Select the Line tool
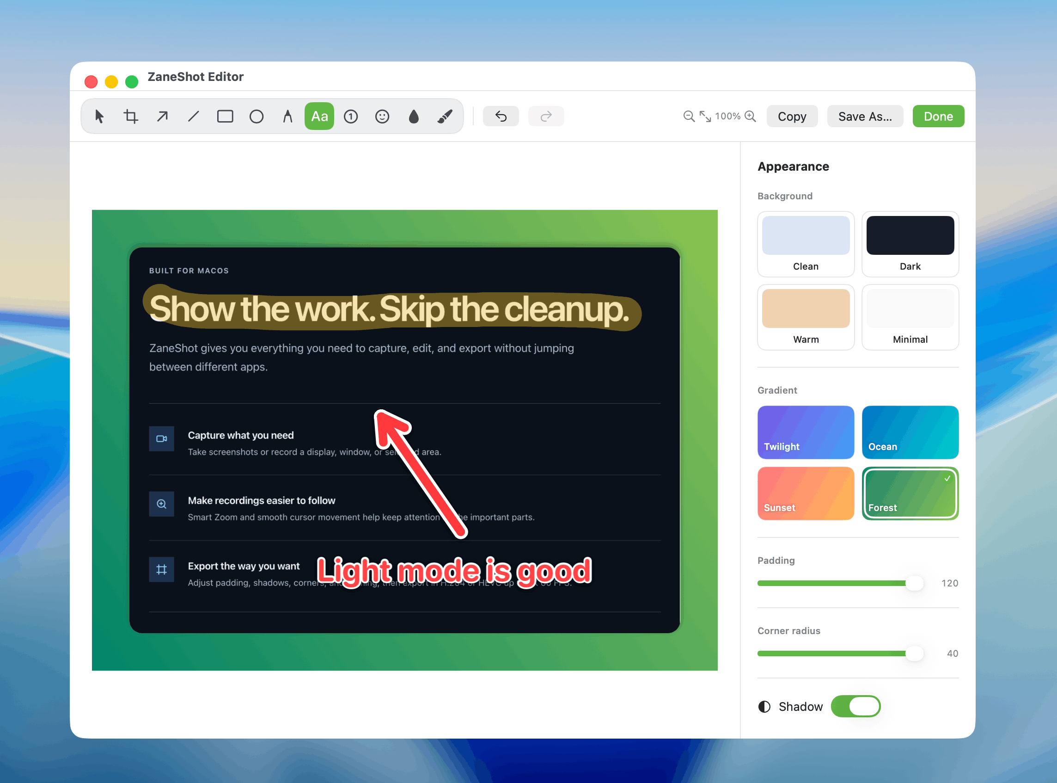 (x=193, y=116)
